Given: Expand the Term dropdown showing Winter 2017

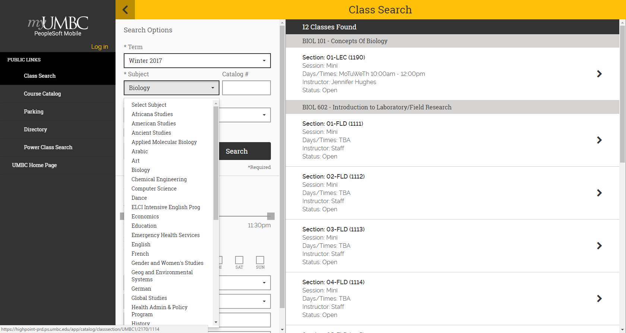Looking at the screenshot, I should 197,61.
